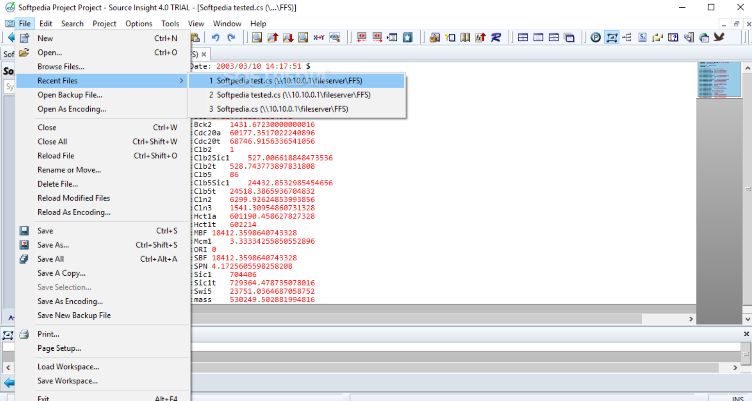Click the Undo arrow icon in toolbar
The height and width of the screenshot is (401, 752).
tap(215, 38)
